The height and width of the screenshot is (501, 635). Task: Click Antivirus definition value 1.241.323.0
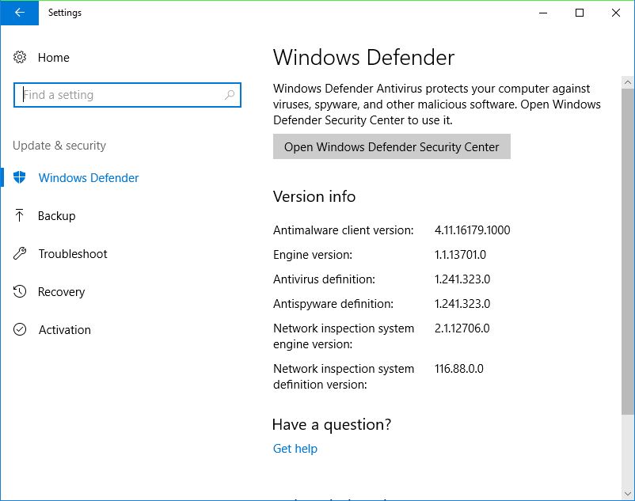point(462,279)
